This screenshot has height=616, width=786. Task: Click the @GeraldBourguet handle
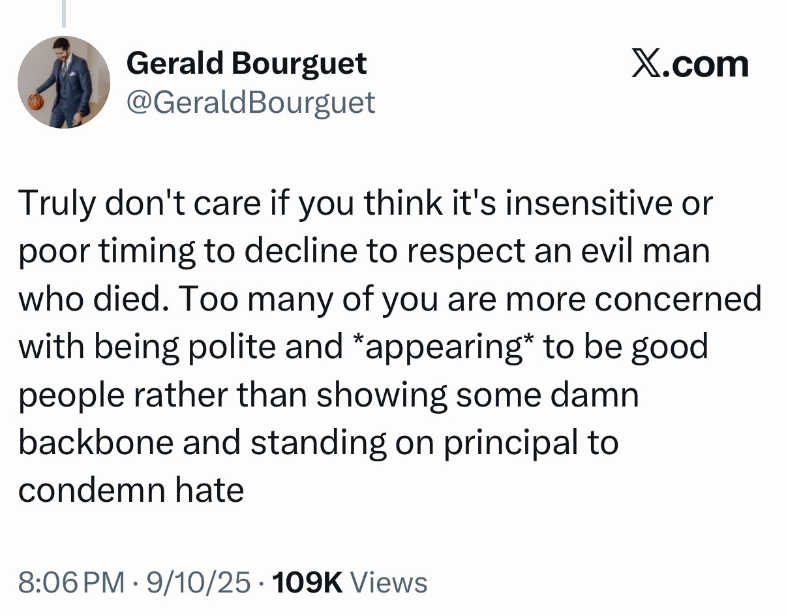pyautogui.click(x=251, y=102)
